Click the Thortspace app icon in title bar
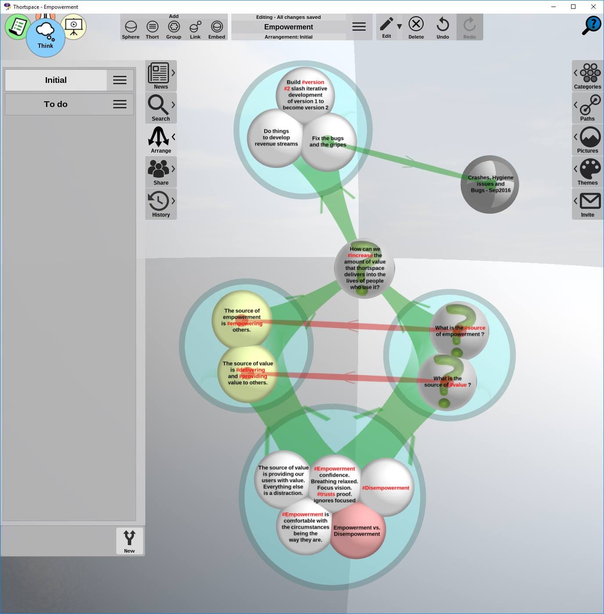The image size is (604, 614). [7, 7]
